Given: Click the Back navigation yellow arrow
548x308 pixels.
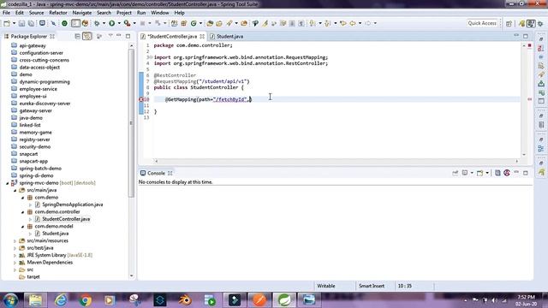Looking at the screenshot, I should click(353, 23).
